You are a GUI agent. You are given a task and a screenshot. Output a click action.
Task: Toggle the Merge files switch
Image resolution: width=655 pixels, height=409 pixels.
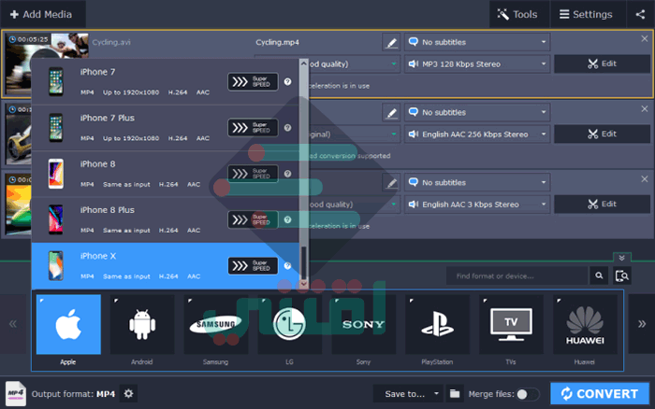click(x=527, y=394)
